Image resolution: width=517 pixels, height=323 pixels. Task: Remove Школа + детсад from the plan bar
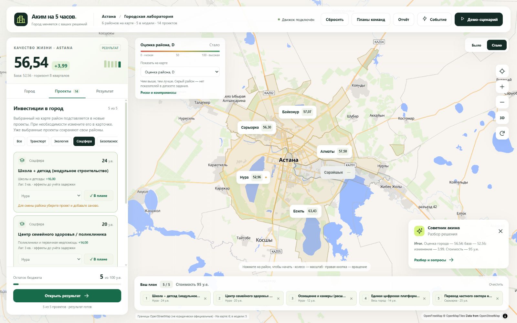[x=205, y=299]
